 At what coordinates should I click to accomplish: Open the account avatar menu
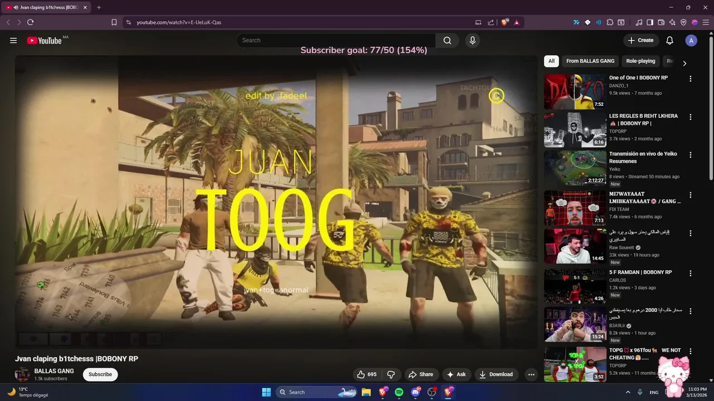click(691, 40)
